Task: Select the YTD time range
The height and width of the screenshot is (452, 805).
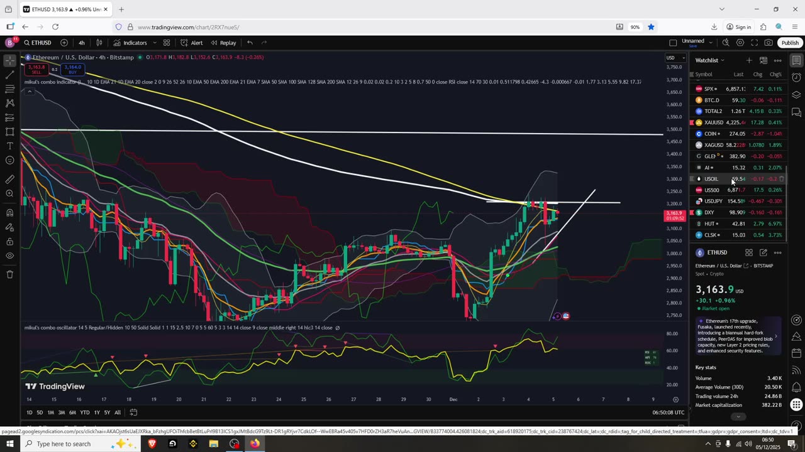Action: pos(84,412)
